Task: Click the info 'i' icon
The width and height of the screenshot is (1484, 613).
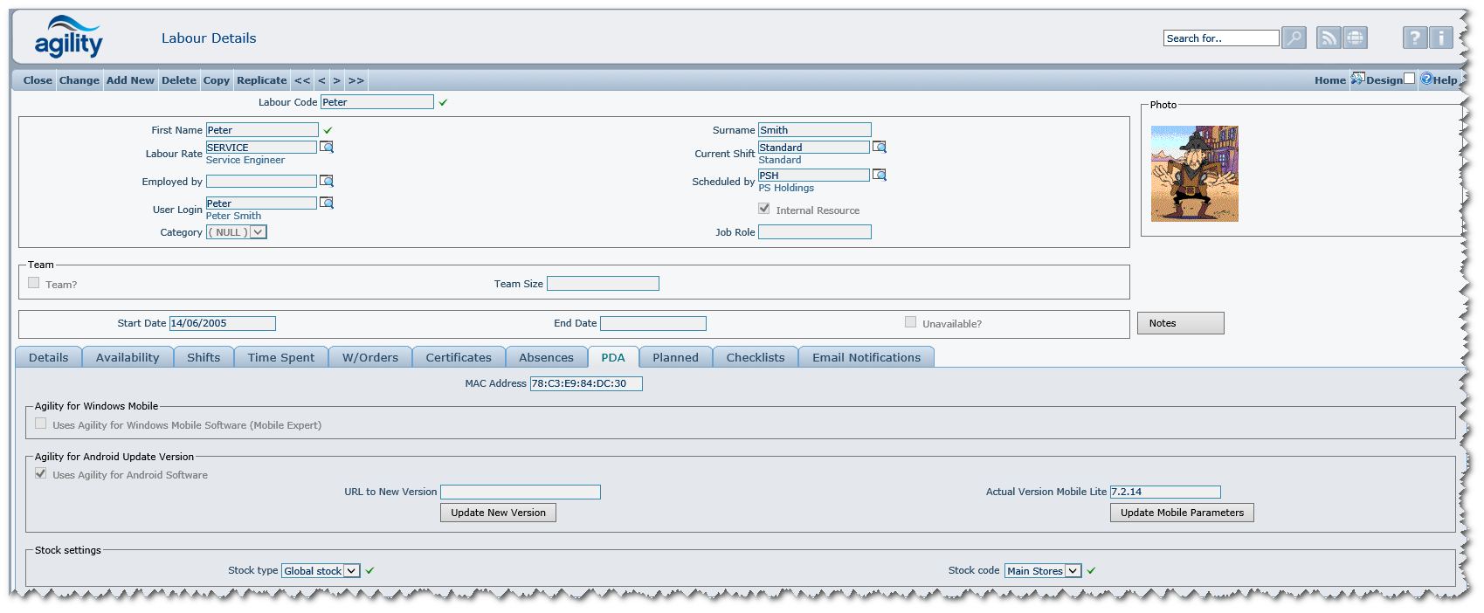Action: click(1441, 38)
